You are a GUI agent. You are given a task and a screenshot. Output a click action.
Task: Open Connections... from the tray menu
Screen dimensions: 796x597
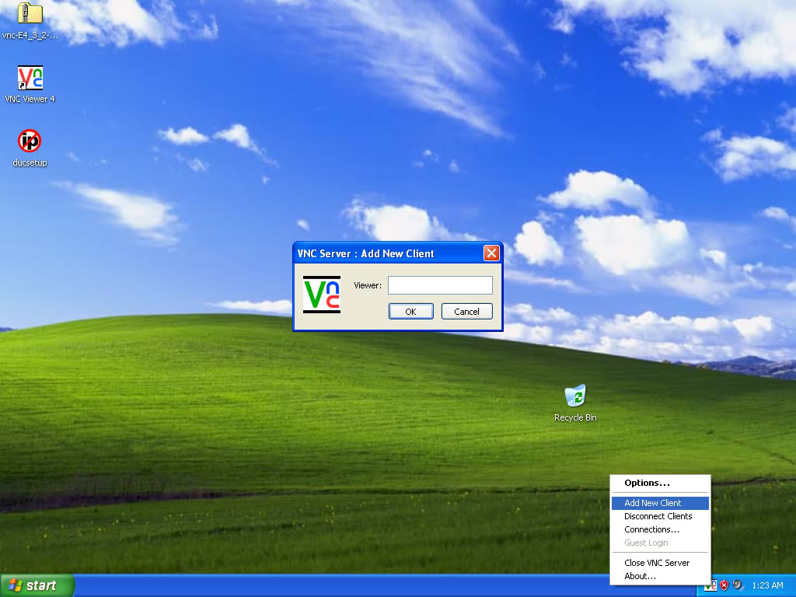(651, 529)
